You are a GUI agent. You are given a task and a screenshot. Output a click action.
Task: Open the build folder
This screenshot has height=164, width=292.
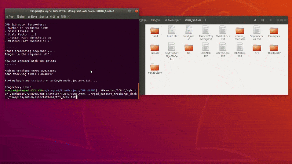pos(154,32)
